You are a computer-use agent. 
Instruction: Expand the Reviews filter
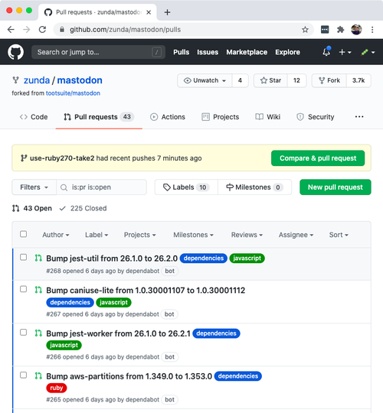pos(247,235)
